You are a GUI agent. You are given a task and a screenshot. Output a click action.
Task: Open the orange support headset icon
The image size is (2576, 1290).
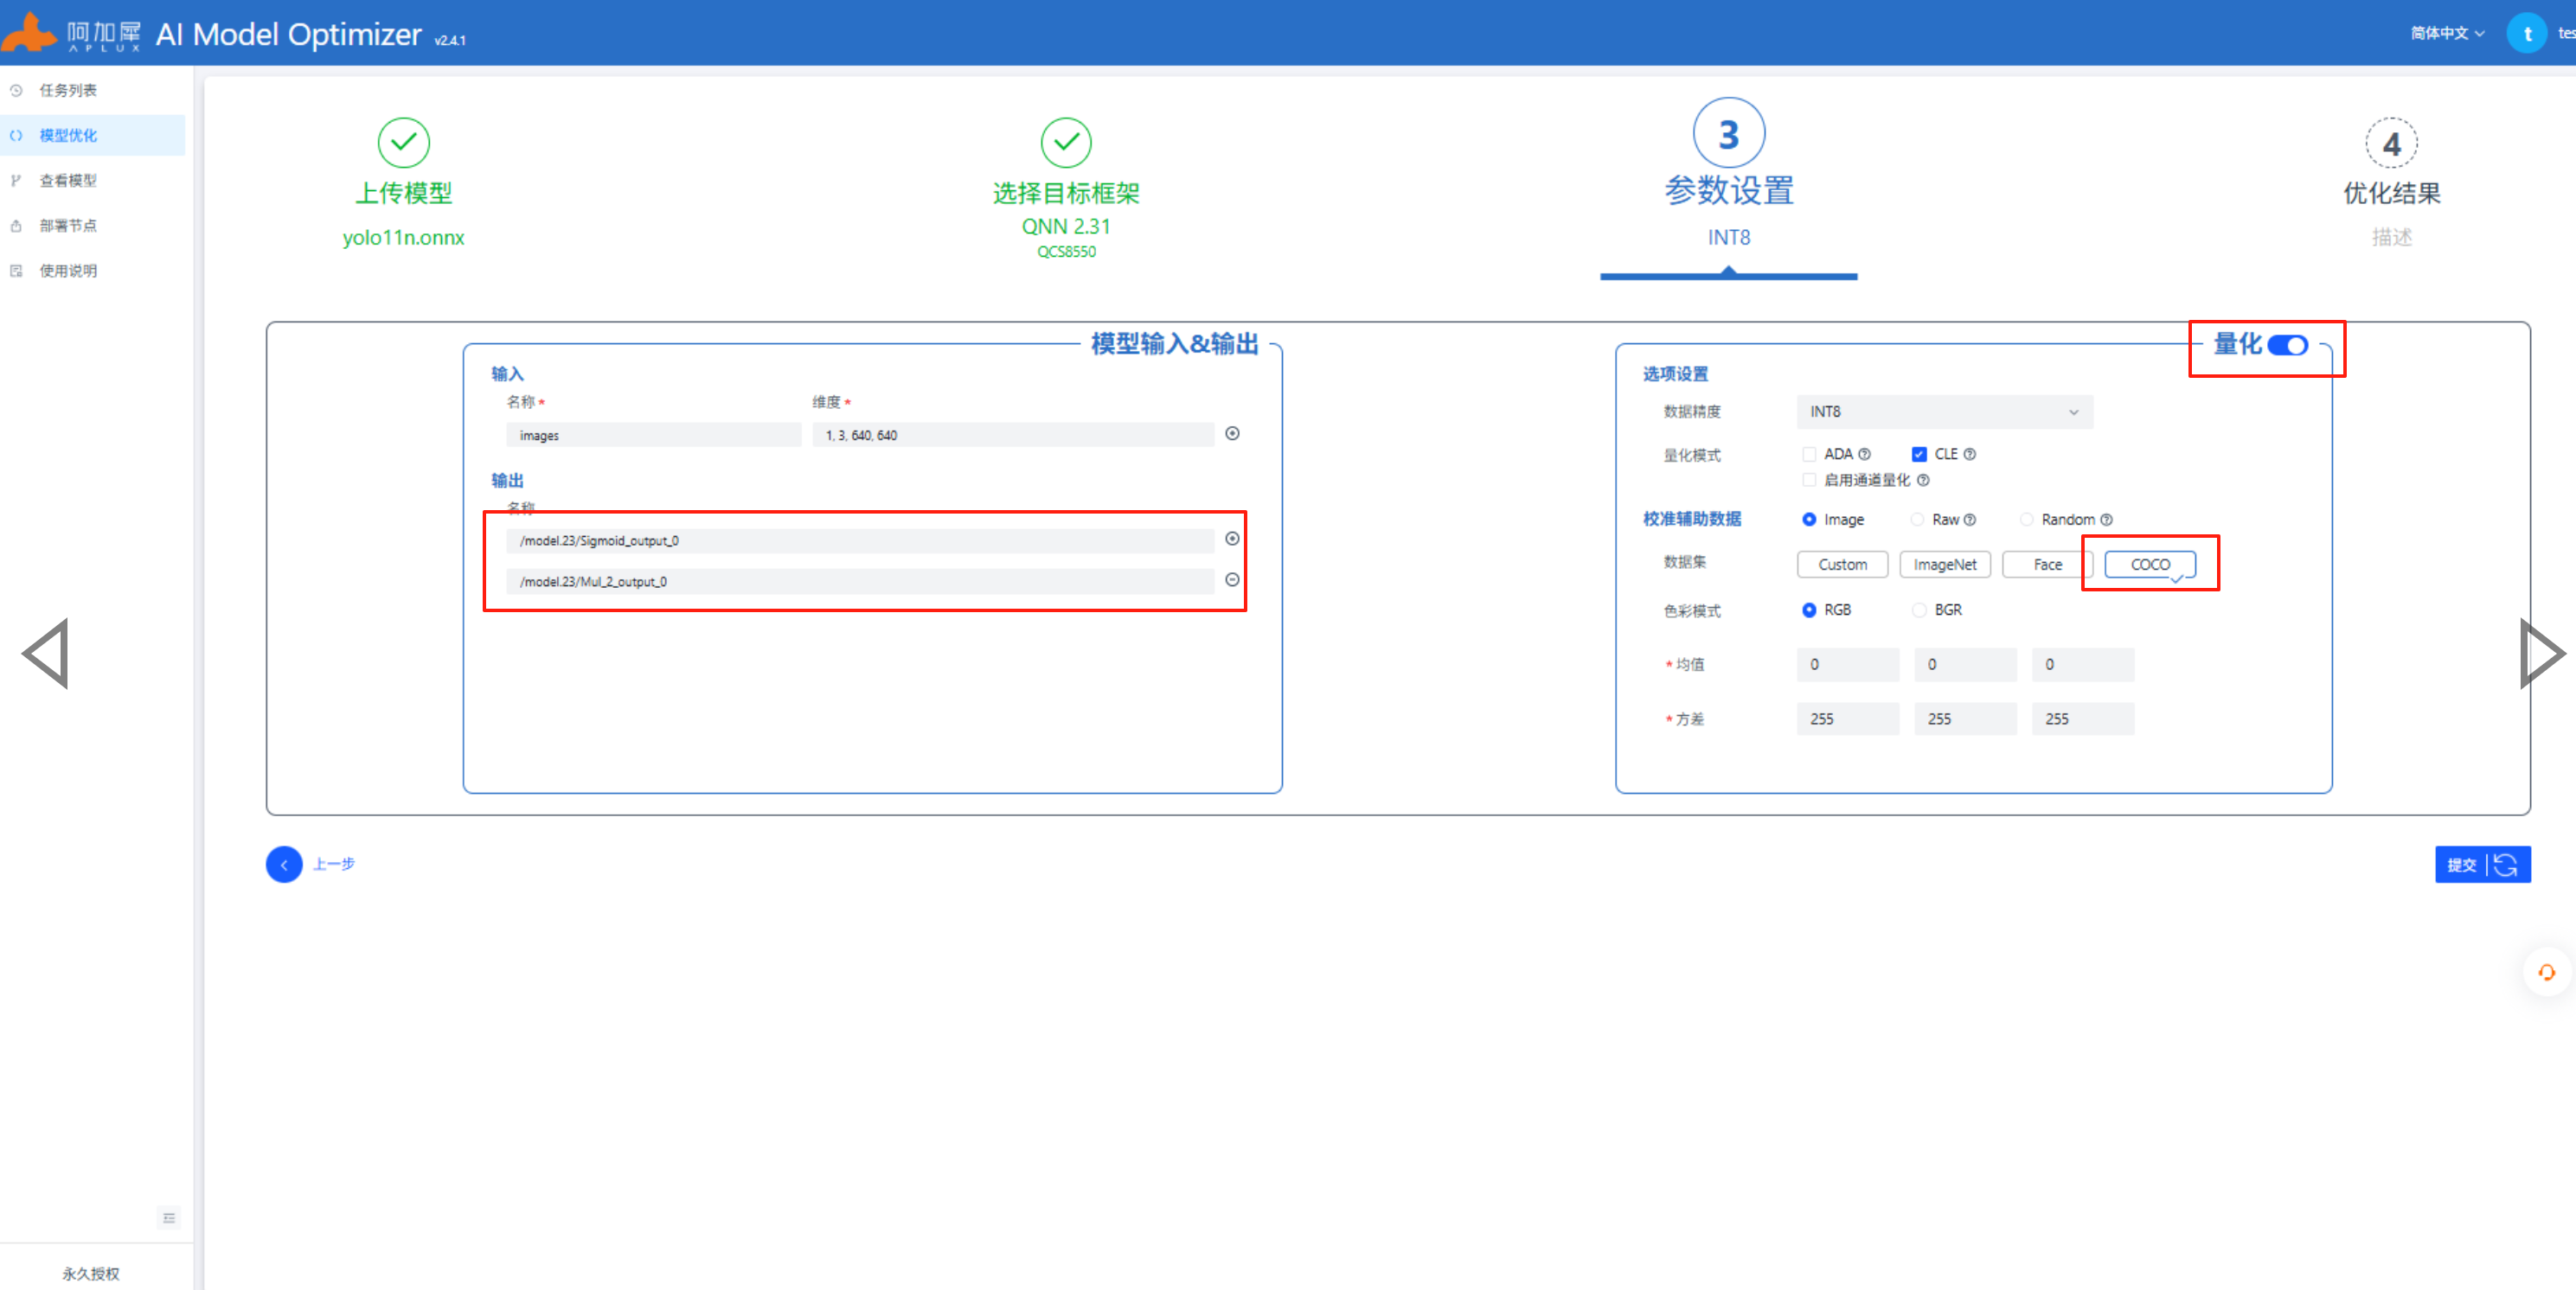tap(2546, 972)
